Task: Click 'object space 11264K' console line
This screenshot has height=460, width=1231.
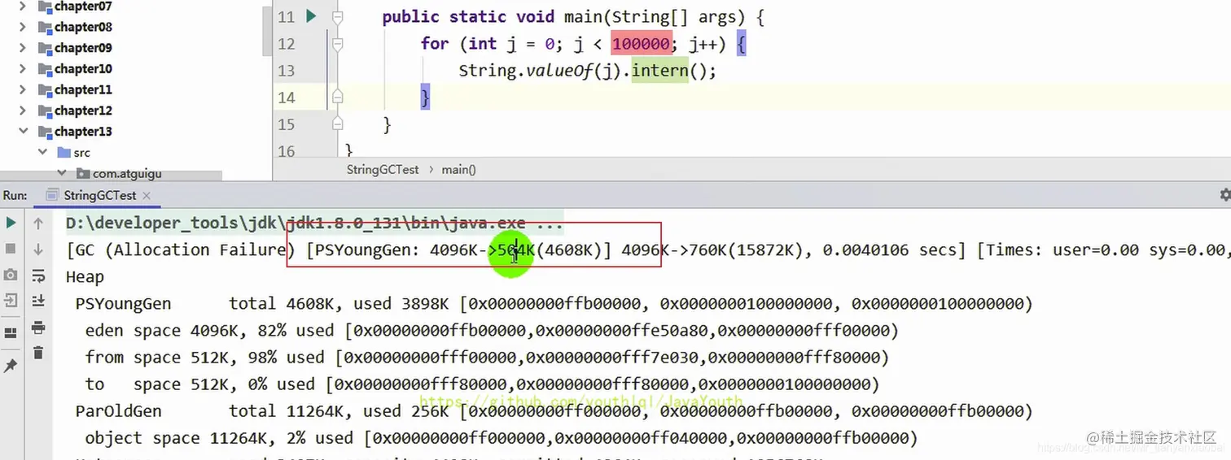Action: [x=502, y=438]
